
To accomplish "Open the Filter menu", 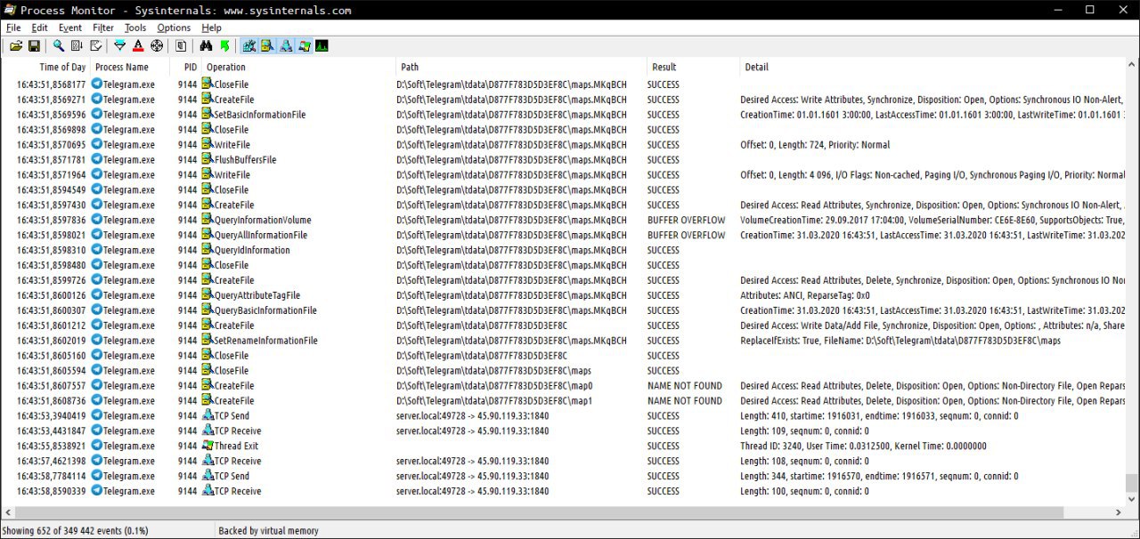I will [x=103, y=28].
